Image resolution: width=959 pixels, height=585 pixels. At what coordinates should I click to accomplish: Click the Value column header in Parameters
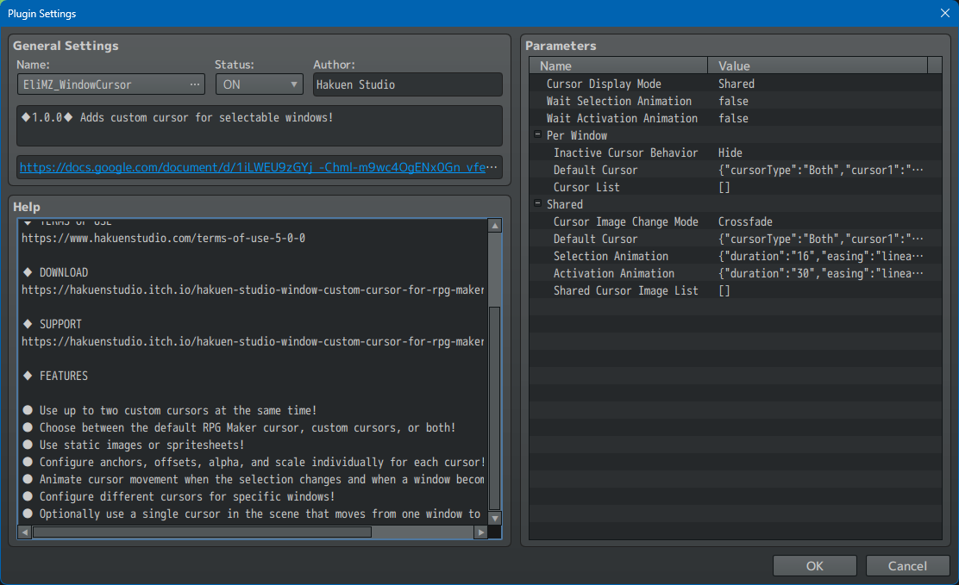point(818,66)
